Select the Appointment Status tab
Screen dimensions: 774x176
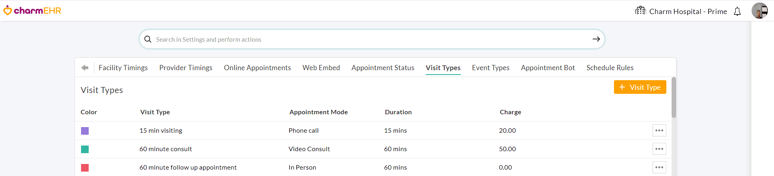tap(383, 68)
